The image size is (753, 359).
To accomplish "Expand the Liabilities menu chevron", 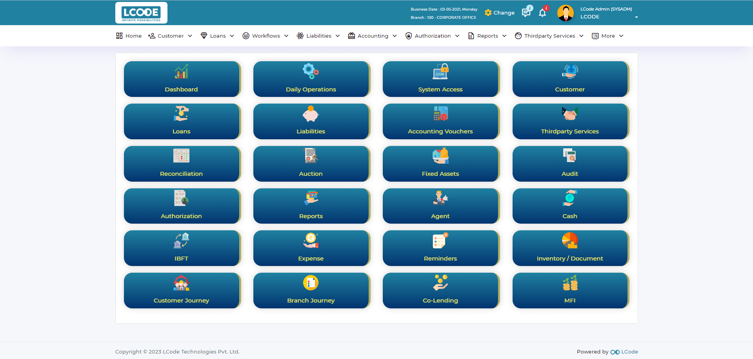I will pos(338,36).
